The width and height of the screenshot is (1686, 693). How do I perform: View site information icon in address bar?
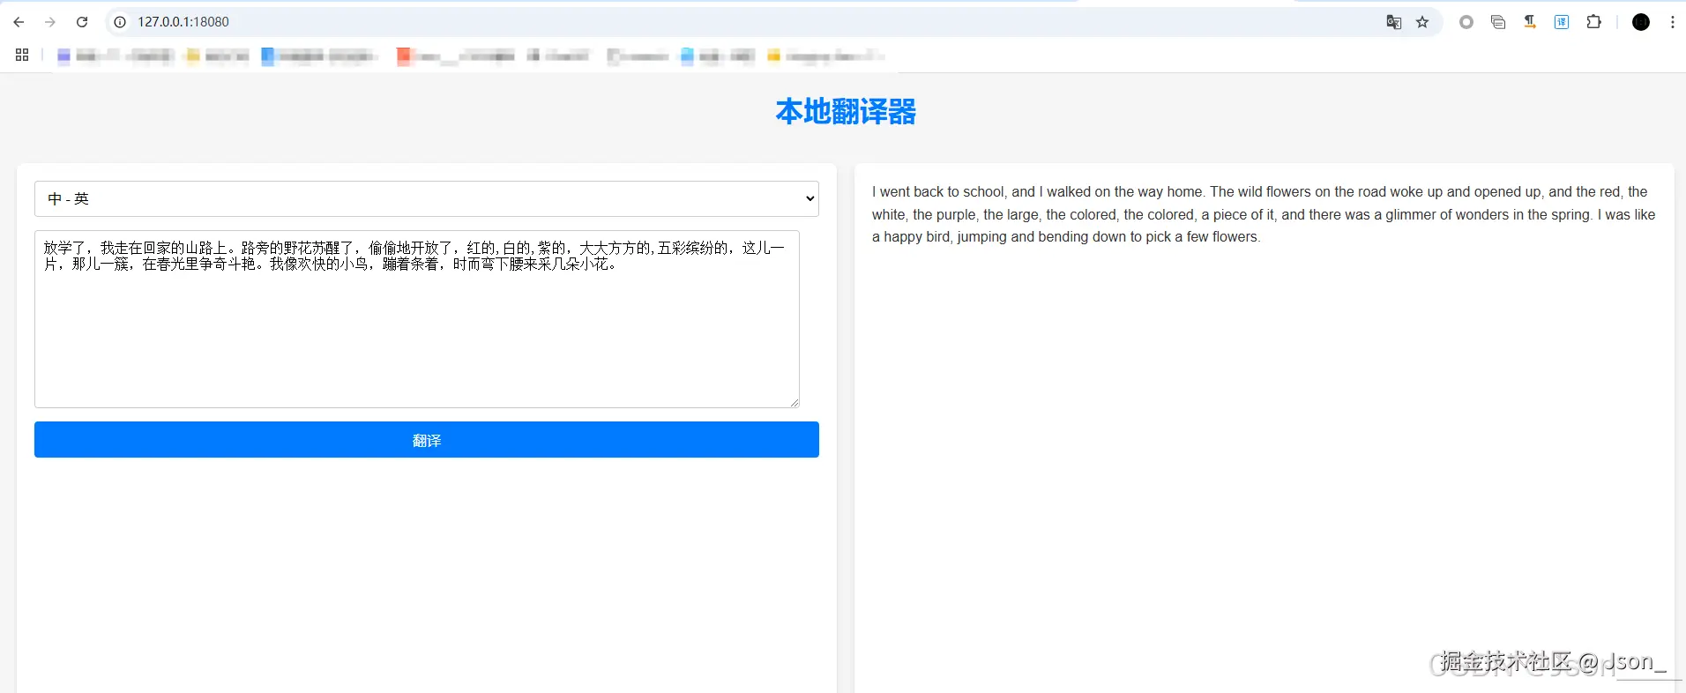121,22
